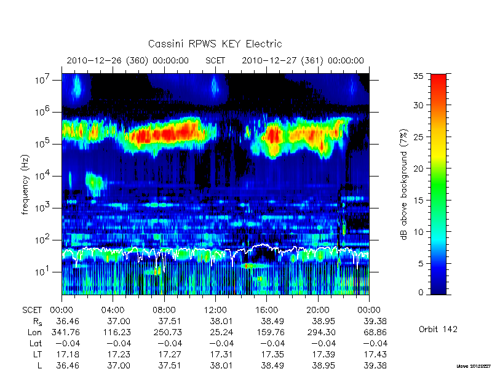The height and width of the screenshot is (369, 492).
Task: Click "37.51" in the L row
Action: tap(170, 365)
